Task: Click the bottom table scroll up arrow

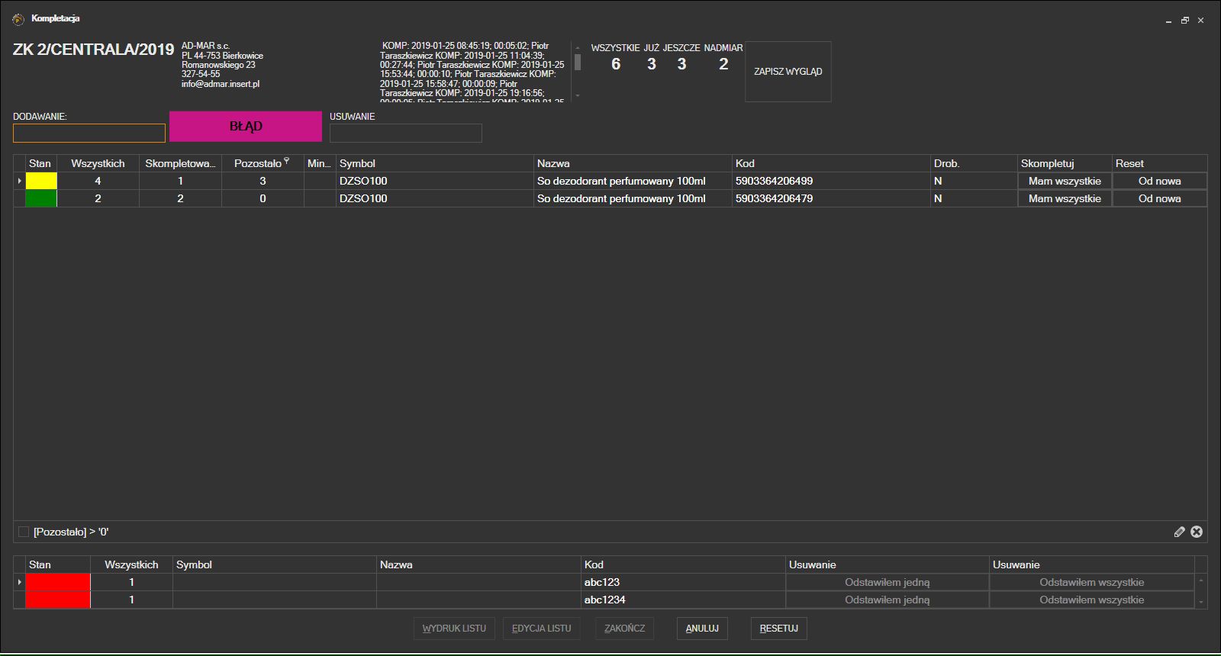Action: [x=1201, y=581]
